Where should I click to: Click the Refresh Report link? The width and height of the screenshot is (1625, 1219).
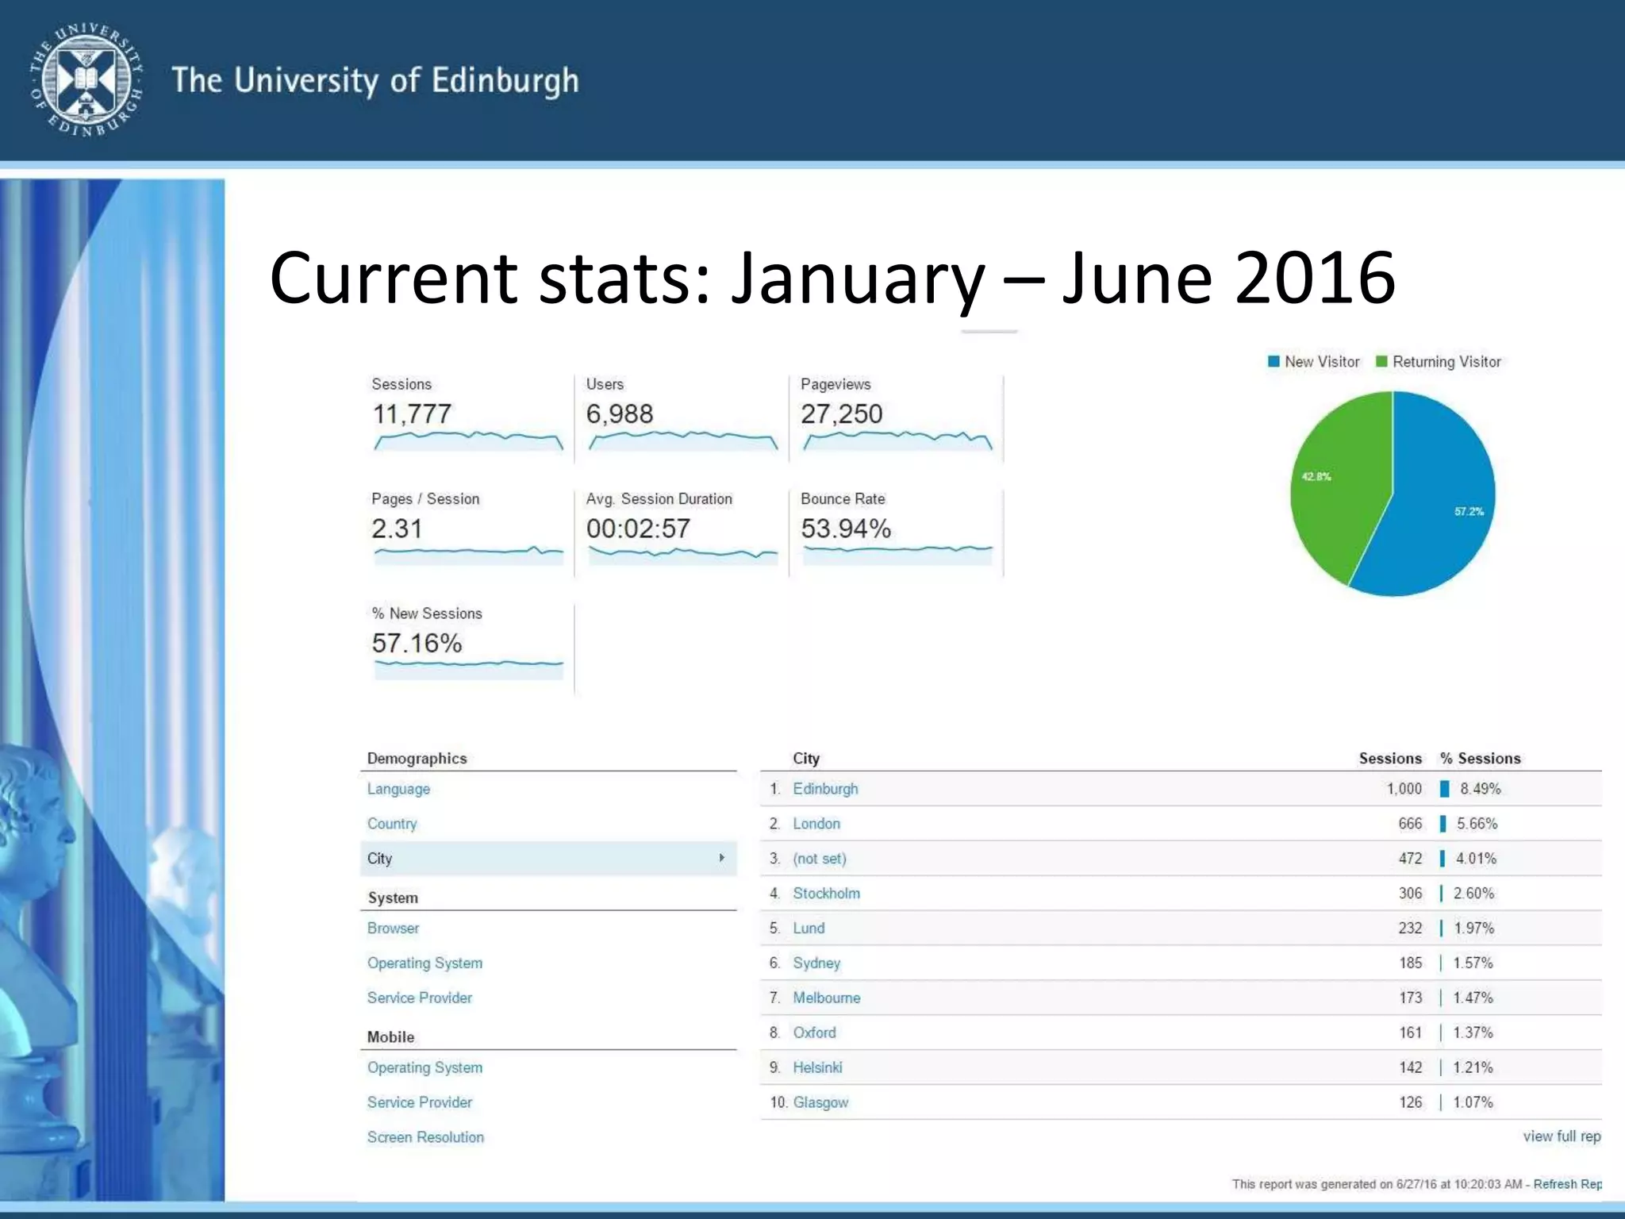pos(1567,1184)
